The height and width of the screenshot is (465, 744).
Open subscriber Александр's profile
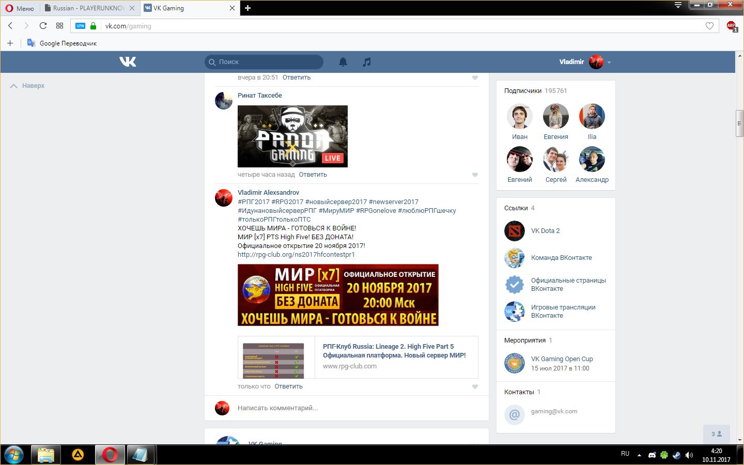point(592,165)
